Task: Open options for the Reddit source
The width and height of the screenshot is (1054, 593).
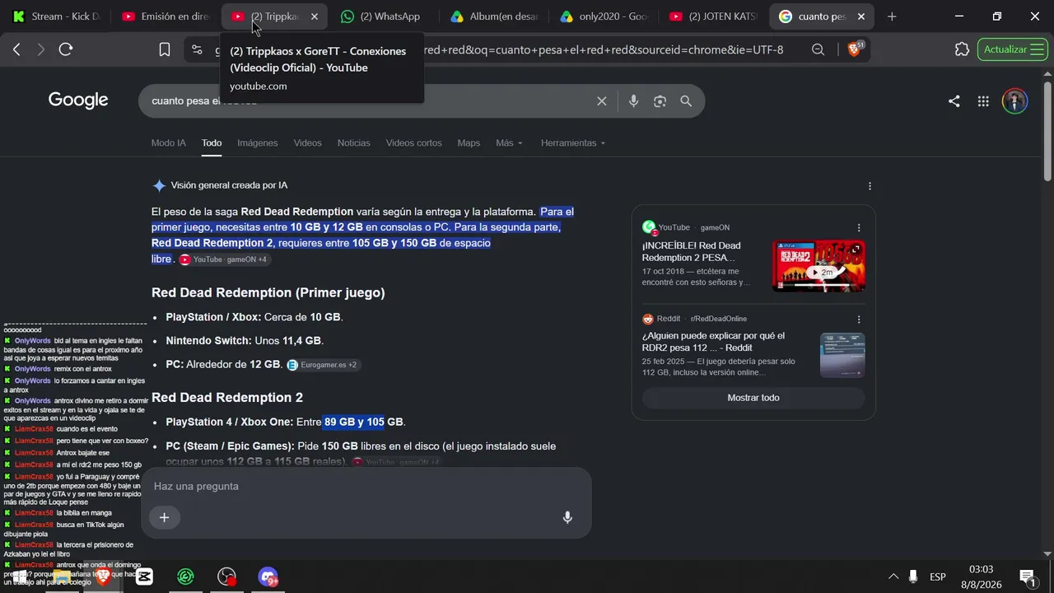Action: point(859,319)
